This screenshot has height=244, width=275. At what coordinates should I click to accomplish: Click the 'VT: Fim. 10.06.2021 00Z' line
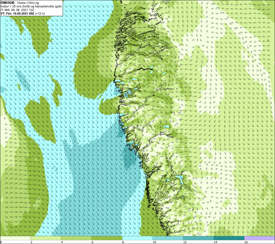click(23, 13)
